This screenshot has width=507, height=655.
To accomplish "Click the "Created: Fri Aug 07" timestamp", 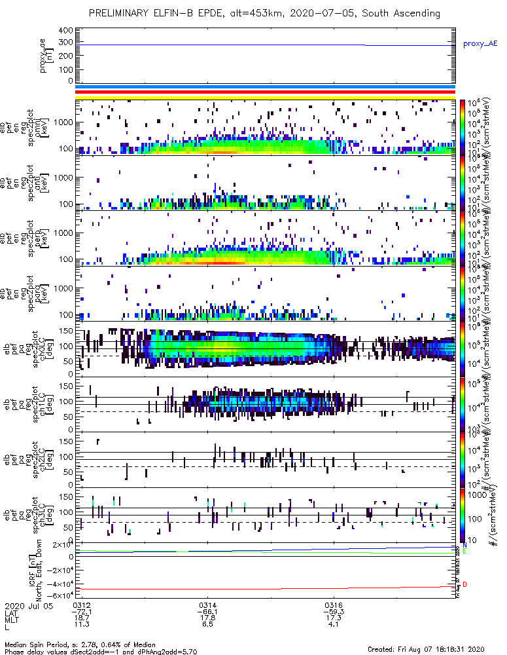I will click(426, 649).
